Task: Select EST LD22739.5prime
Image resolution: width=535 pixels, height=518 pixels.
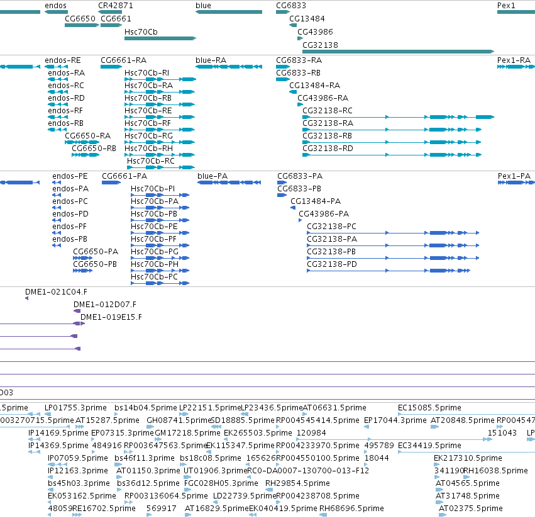Action: tap(245, 496)
